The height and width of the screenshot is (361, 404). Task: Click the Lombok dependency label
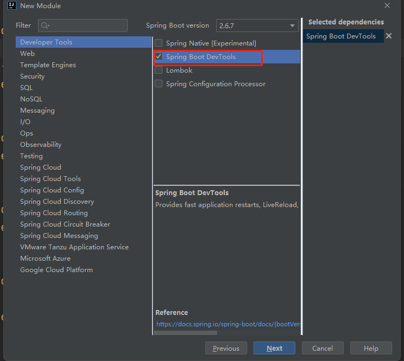(179, 70)
